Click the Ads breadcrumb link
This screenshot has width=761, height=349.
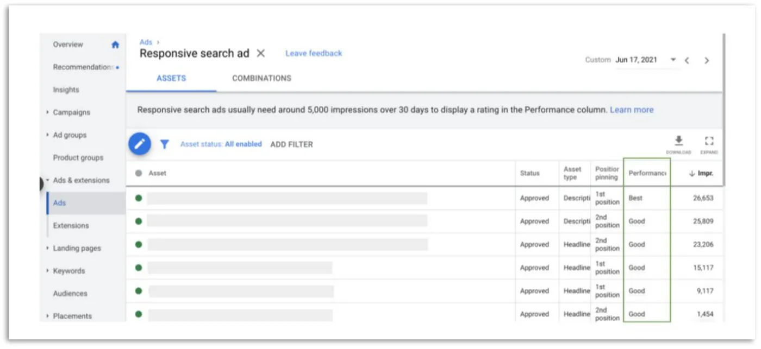click(x=146, y=42)
